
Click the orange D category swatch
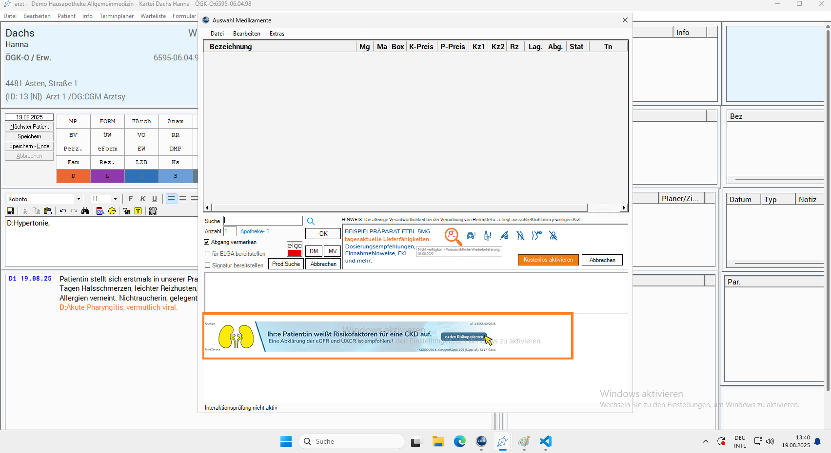73,176
